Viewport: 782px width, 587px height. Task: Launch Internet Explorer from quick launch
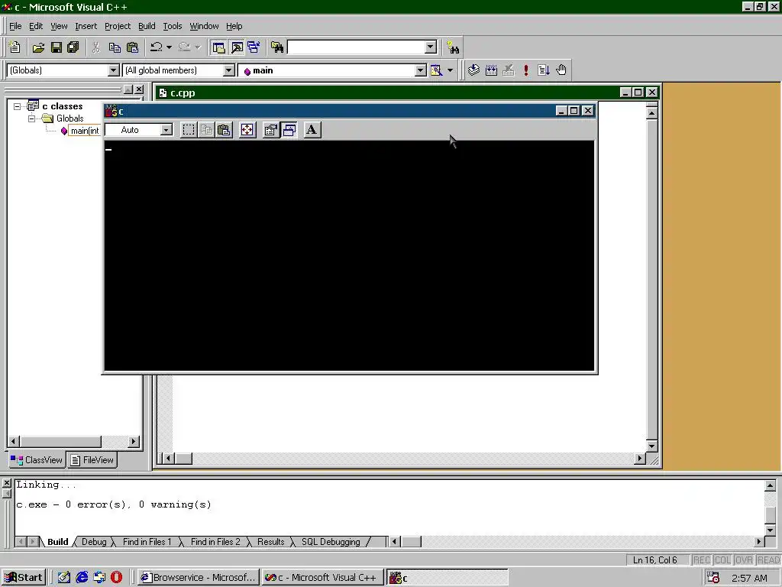82,578
